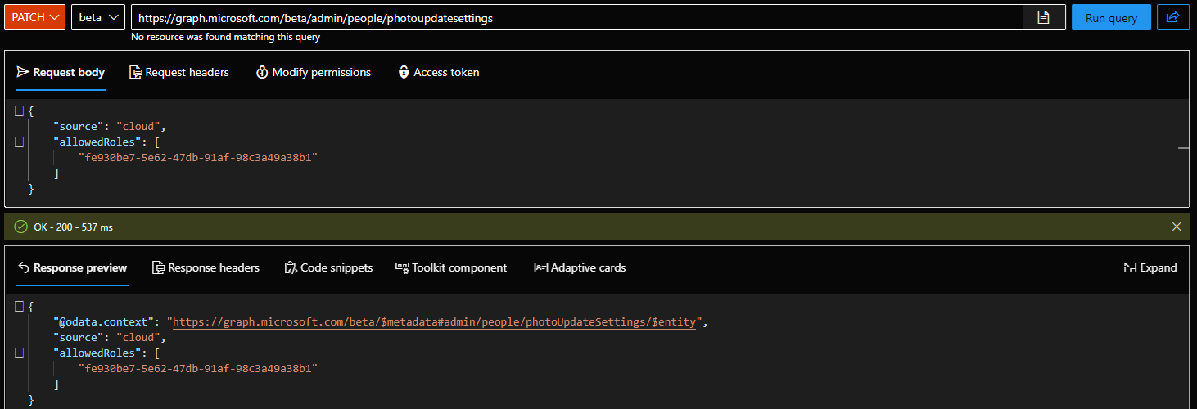Switch to the Request headers tab

pyautogui.click(x=179, y=72)
